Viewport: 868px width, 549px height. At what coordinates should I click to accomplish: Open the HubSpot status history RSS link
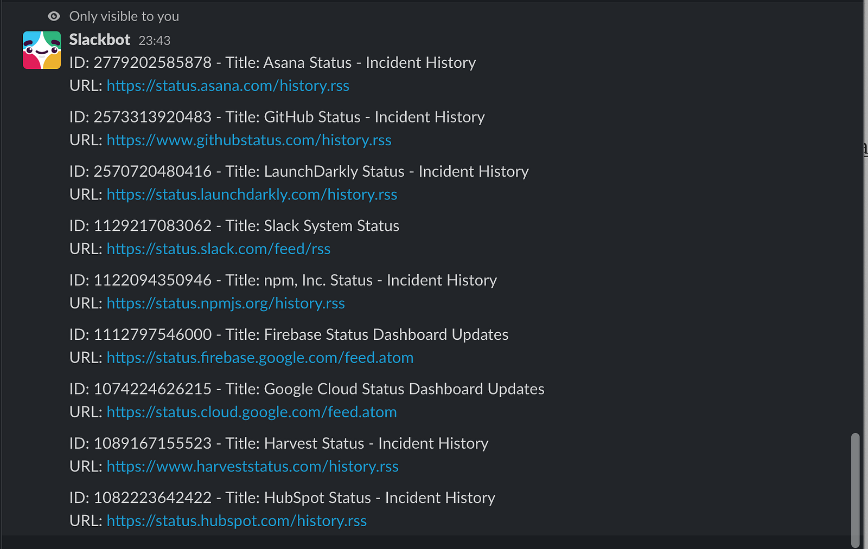click(x=237, y=521)
